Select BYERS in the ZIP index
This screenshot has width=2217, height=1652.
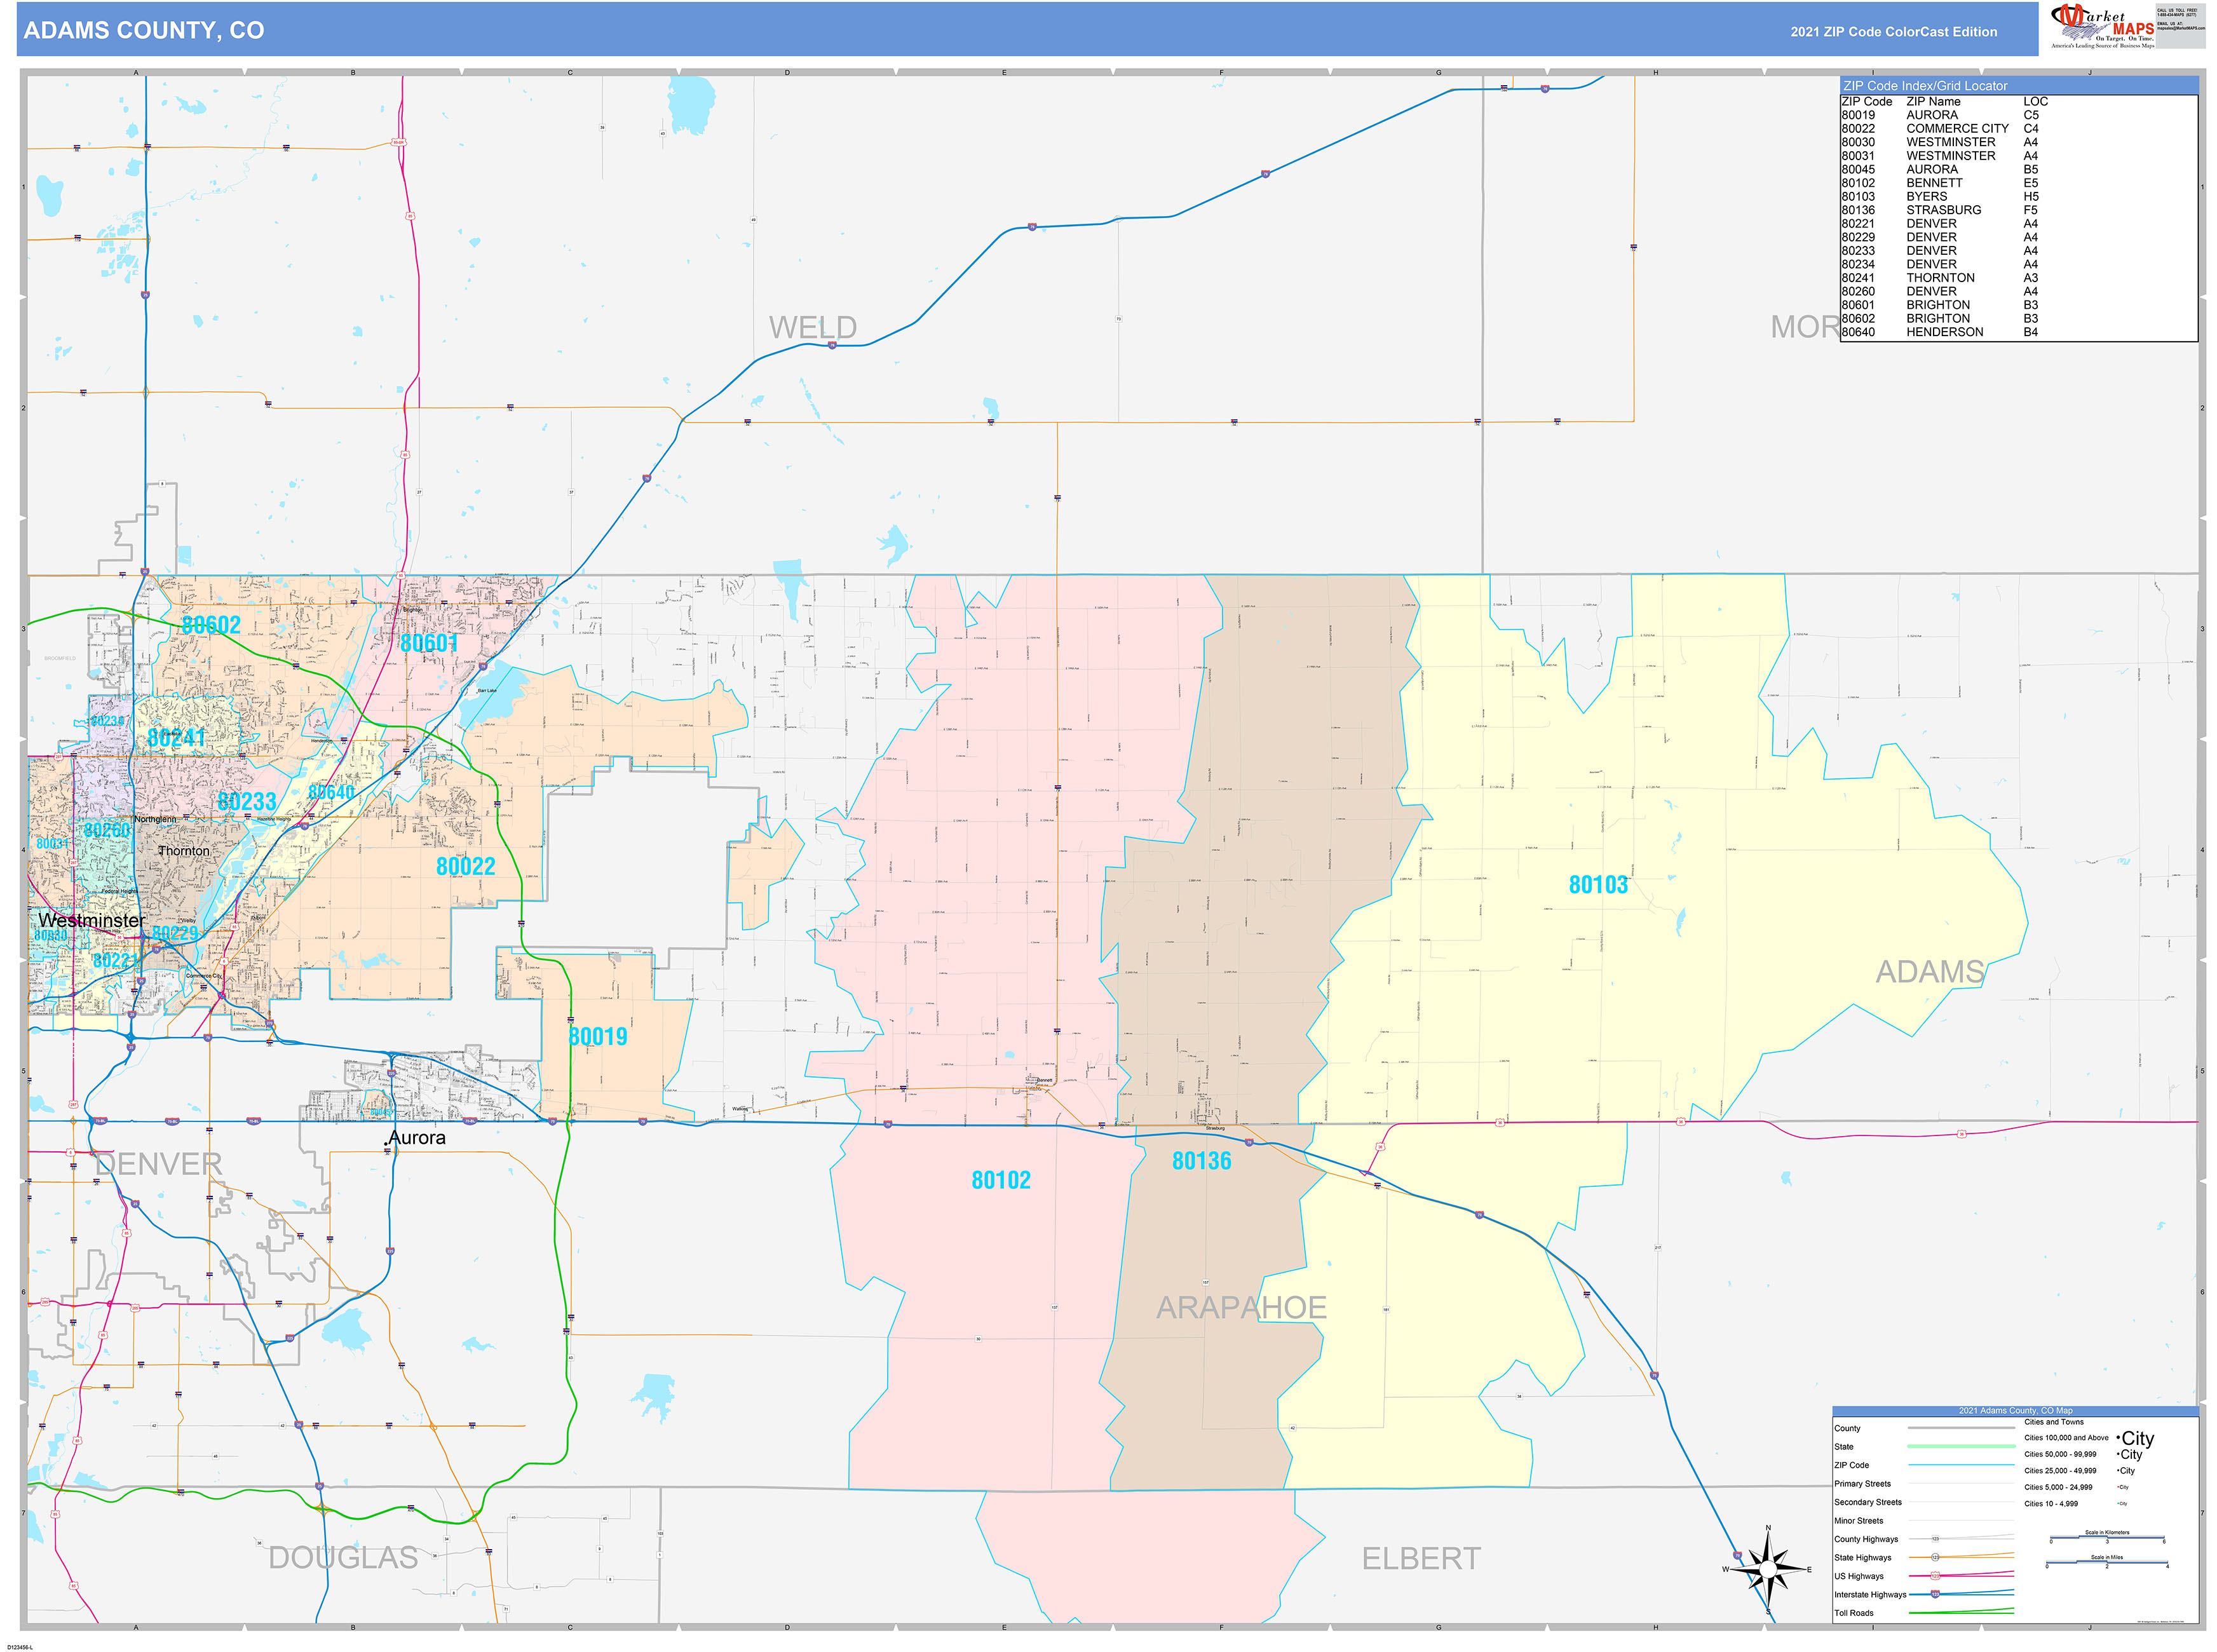click(x=1926, y=197)
